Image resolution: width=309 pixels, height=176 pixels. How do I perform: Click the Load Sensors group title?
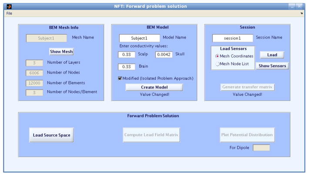click(233, 49)
